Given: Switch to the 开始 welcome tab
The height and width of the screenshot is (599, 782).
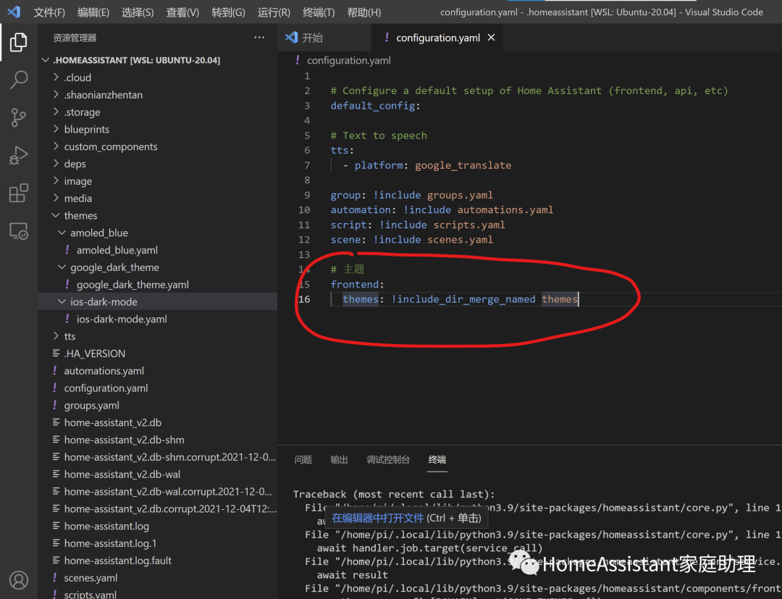Looking at the screenshot, I should 312,38.
